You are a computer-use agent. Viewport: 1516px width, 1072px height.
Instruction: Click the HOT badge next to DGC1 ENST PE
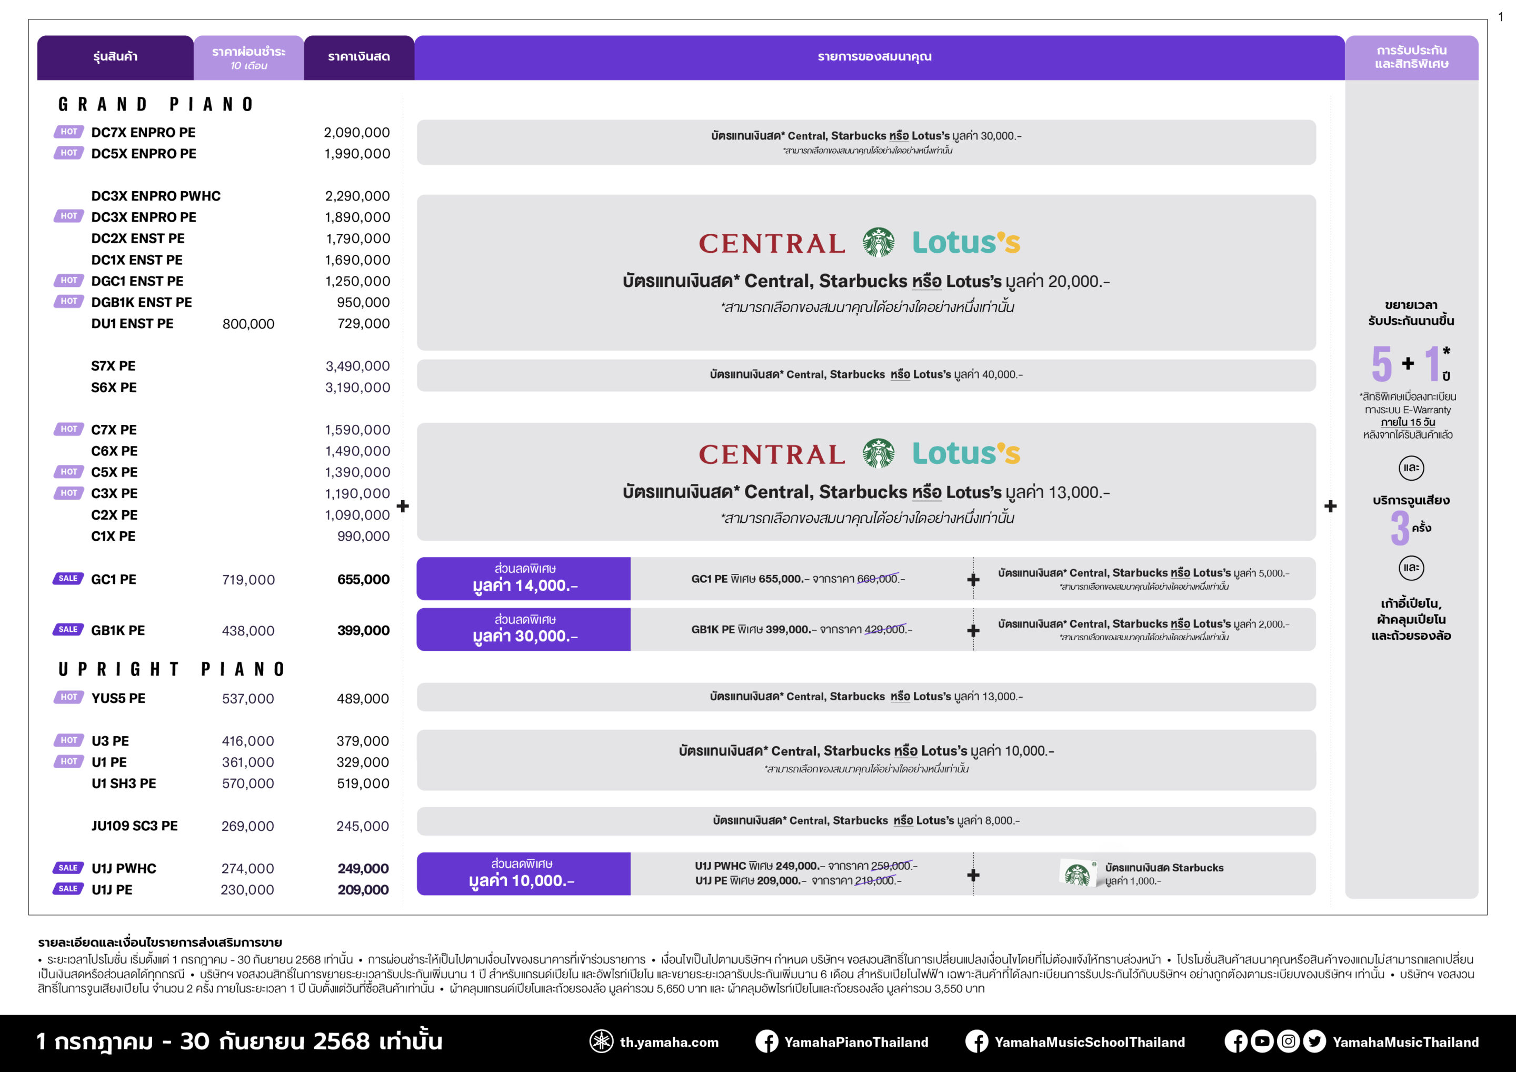tap(68, 281)
